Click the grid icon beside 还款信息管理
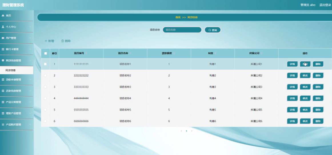The width and height of the screenshot is (332, 155). click(x=3, y=91)
